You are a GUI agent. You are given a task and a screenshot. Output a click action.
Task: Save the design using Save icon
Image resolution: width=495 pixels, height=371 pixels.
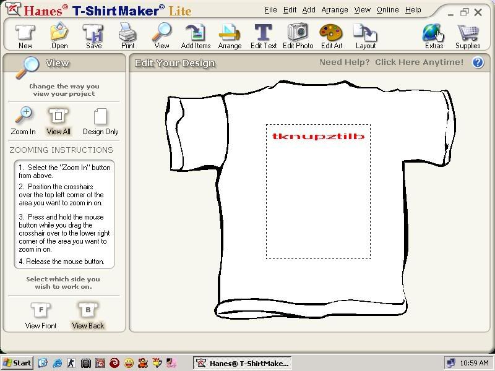click(93, 35)
